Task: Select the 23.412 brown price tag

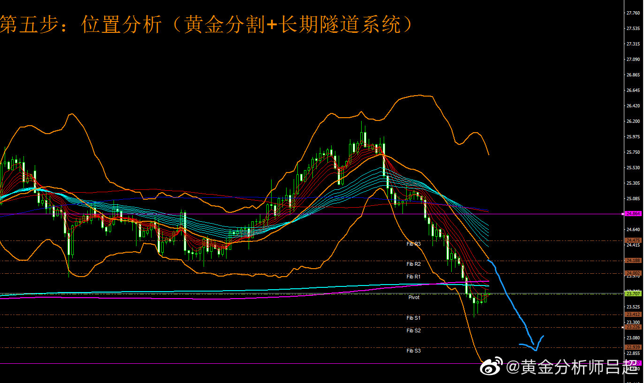Action: click(x=633, y=315)
